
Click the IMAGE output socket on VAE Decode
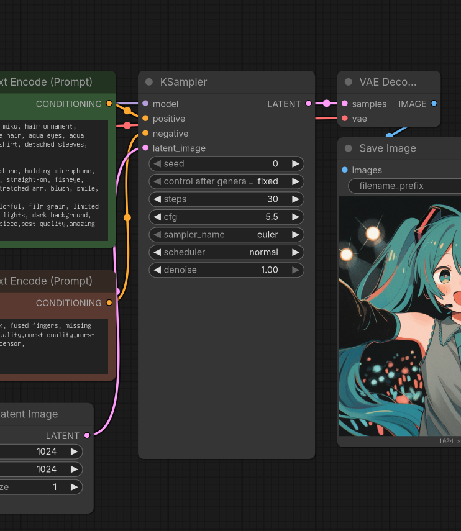434,104
